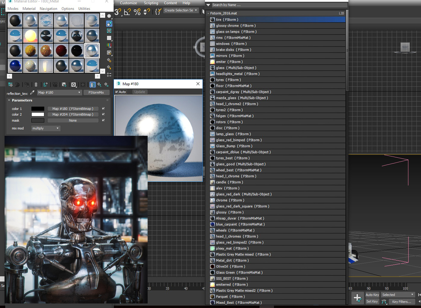
Task: Select the Assign Material to Selection icon
Action: 27,85
